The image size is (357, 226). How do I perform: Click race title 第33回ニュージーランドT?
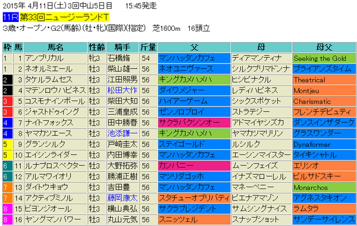(64, 17)
